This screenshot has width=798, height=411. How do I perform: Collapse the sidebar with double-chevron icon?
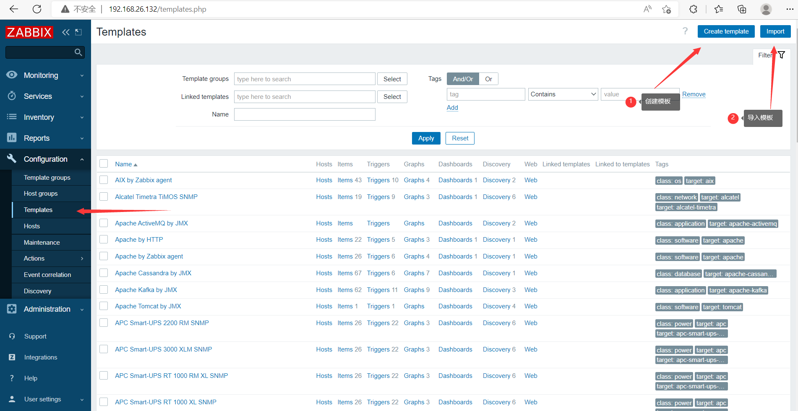pyautogui.click(x=66, y=32)
